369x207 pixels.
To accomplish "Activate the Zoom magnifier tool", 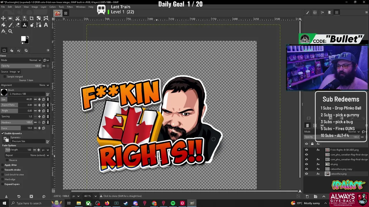I will pyautogui.click(x=10, y=31).
